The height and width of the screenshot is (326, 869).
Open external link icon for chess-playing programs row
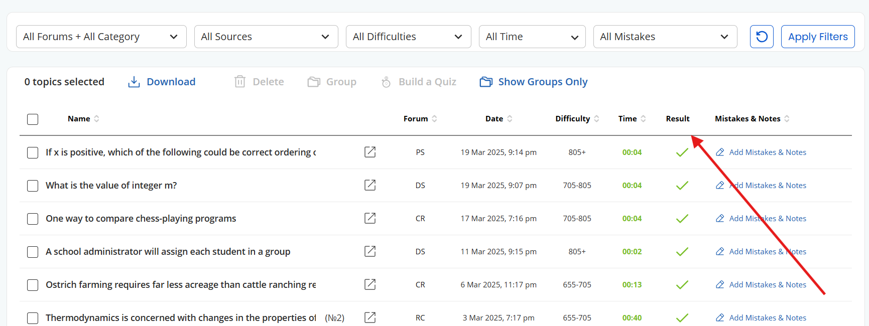click(x=370, y=218)
